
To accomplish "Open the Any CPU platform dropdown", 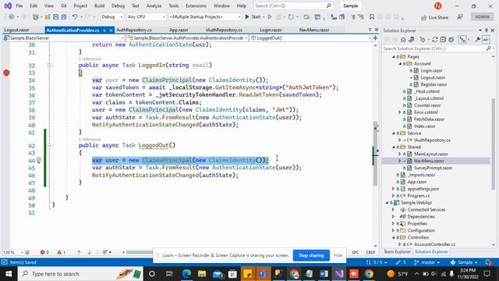I will [146, 17].
